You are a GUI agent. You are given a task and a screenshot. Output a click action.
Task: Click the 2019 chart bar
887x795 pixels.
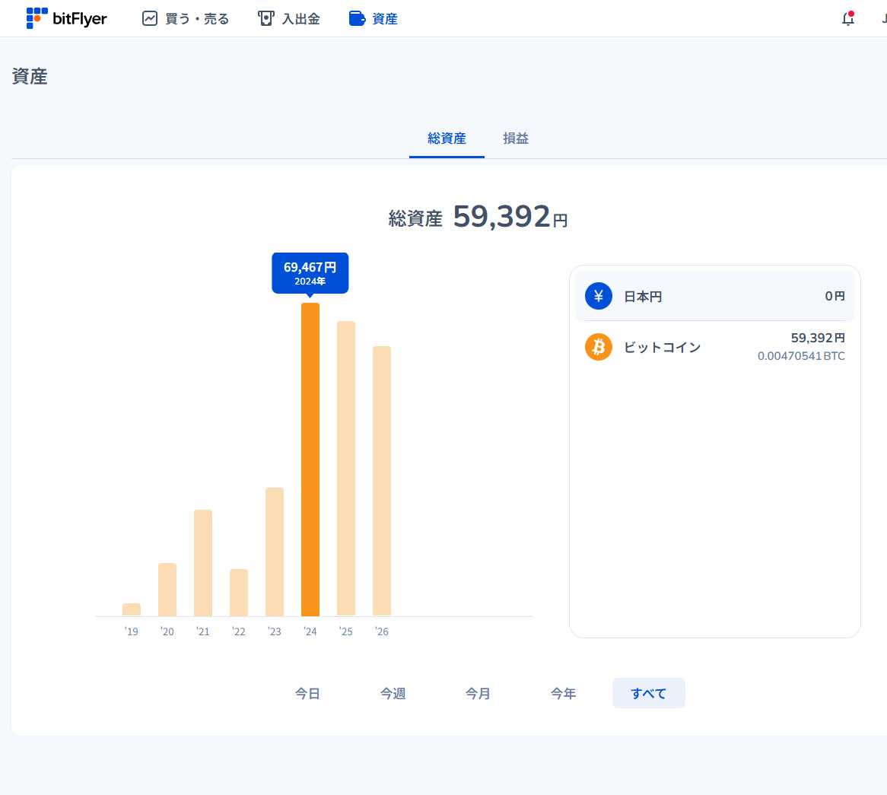click(132, 609)
